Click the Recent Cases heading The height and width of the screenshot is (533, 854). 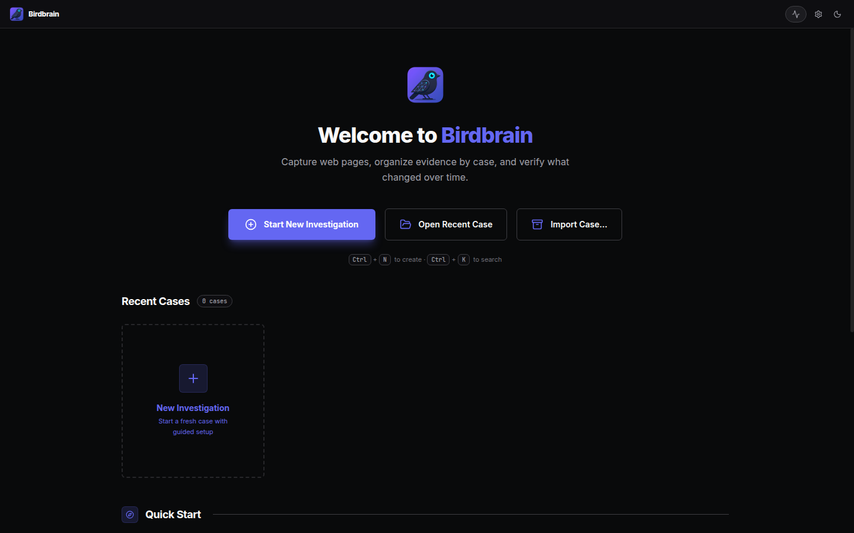click(x=155, y=301)
